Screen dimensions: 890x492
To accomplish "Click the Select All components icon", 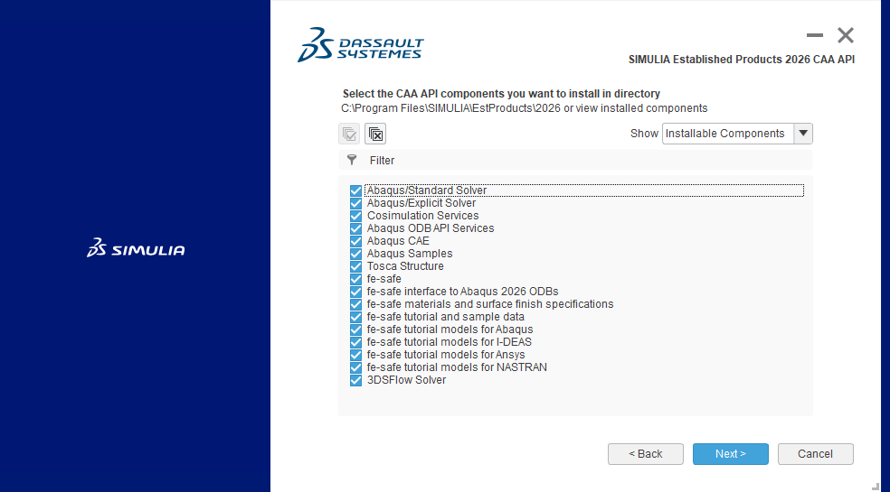I will tap(349, 135).
